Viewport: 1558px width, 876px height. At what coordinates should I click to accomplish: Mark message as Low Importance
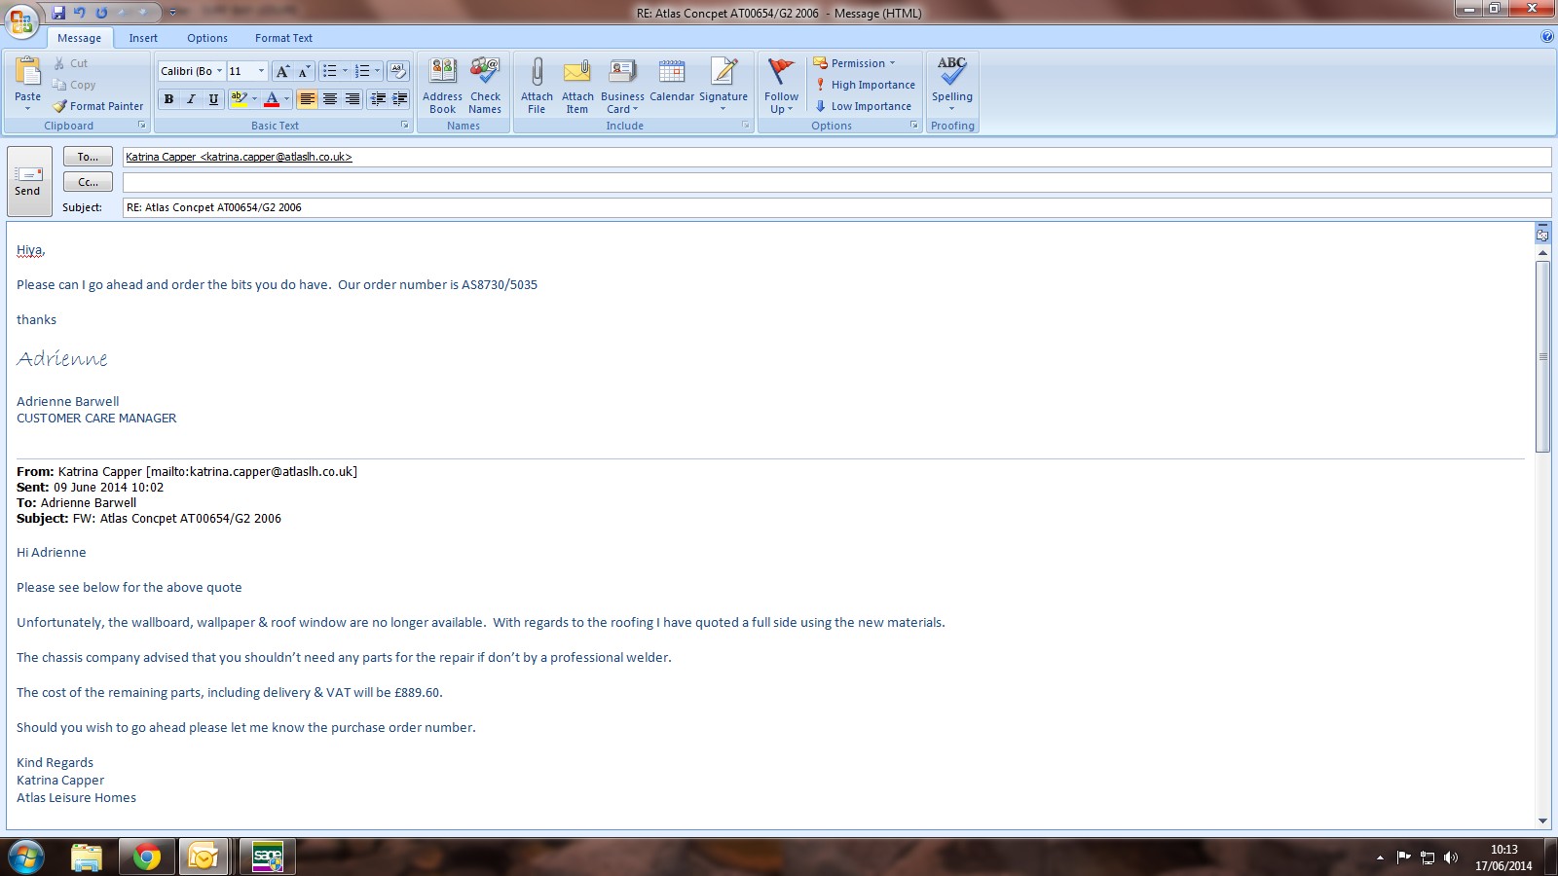click(863, 106)
